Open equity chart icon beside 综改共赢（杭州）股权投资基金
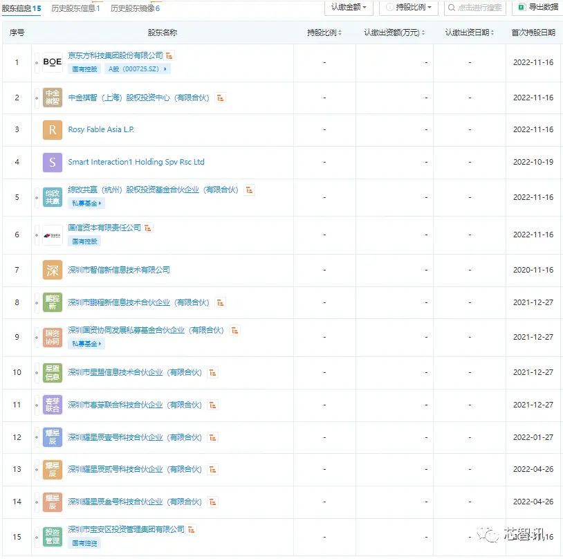Image resolution: width=563 pixels, height=559 pixels. [x=249, y=190]
